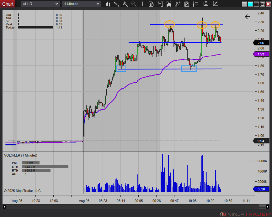
Task: Click the zoom out magnifier
Action: coord(134,4)
